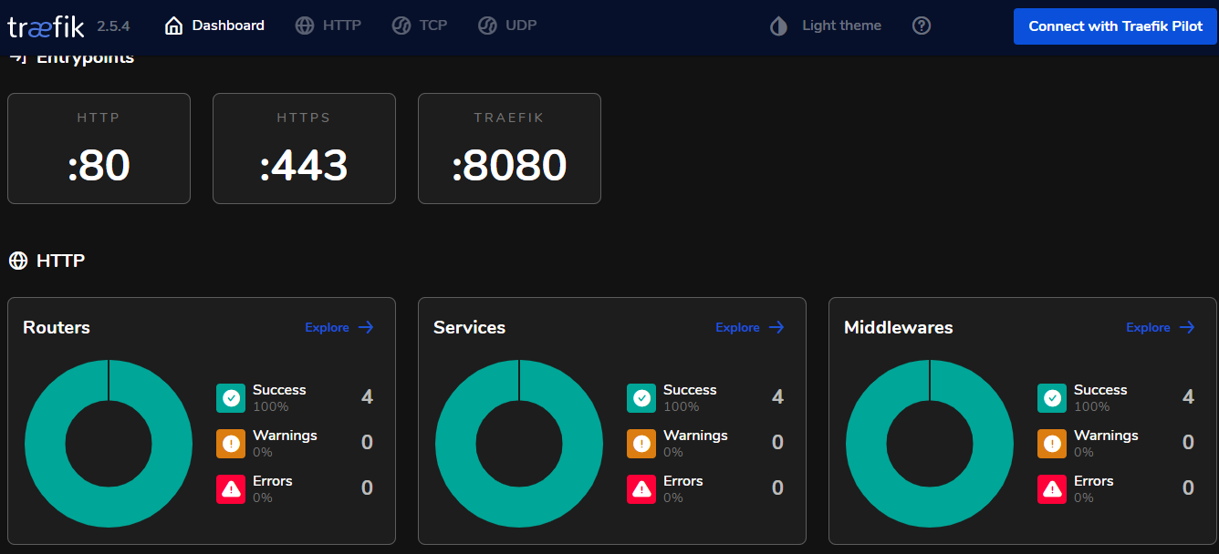Screen dimensions: 1219x554
Task: Click the TCP tab icon
Action: [401, 26]
